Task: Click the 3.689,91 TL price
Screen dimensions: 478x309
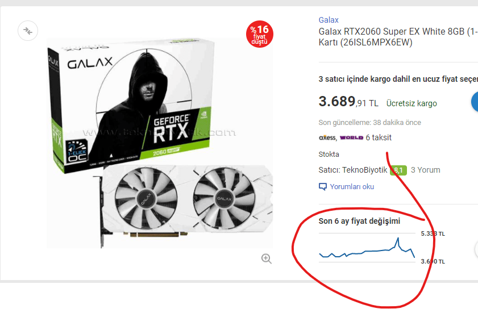Action: click(x=348, y=102)
